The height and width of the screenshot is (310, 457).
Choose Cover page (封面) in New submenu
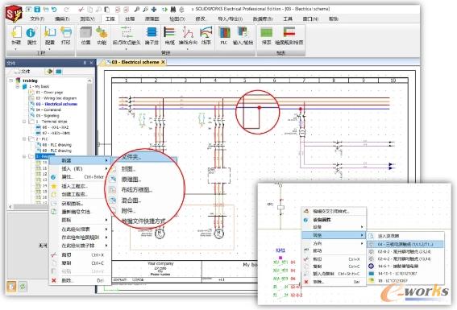(128, 168)
